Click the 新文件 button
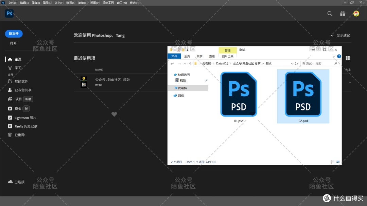 tap(14, 34)
